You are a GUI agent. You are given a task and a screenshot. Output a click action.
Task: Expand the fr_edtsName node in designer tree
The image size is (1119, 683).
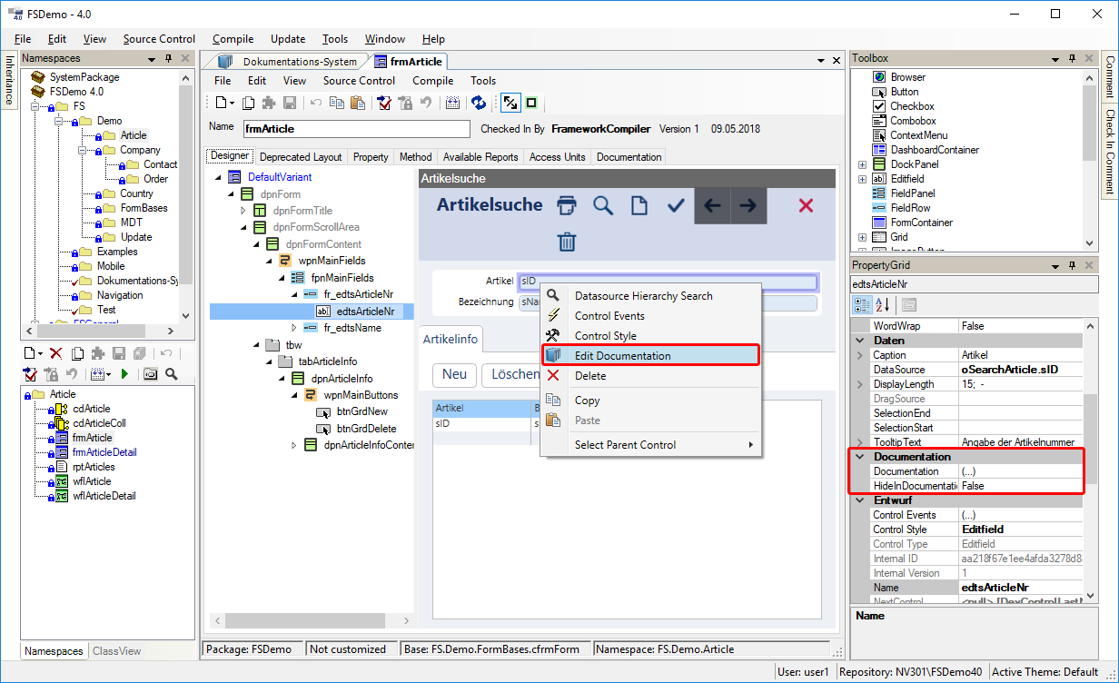[x=293, y=328]
